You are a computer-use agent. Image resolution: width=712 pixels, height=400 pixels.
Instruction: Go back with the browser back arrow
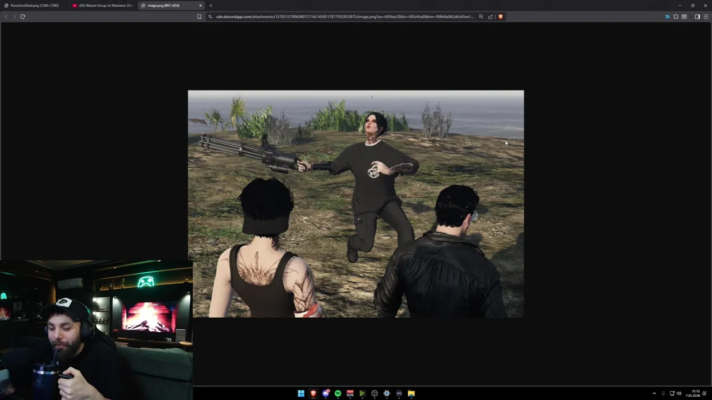(6, 17)
